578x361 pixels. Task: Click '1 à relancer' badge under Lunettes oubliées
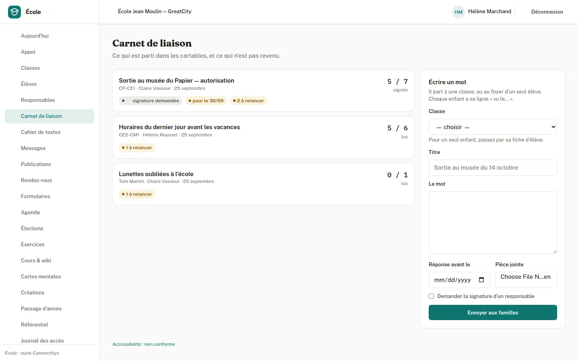pos(137,194)
